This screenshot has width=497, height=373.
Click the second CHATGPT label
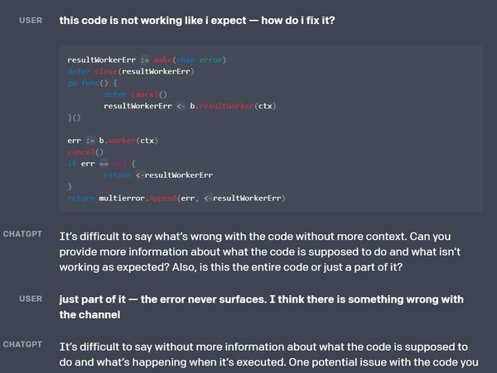pyautogui.click(x=22, y=344)
